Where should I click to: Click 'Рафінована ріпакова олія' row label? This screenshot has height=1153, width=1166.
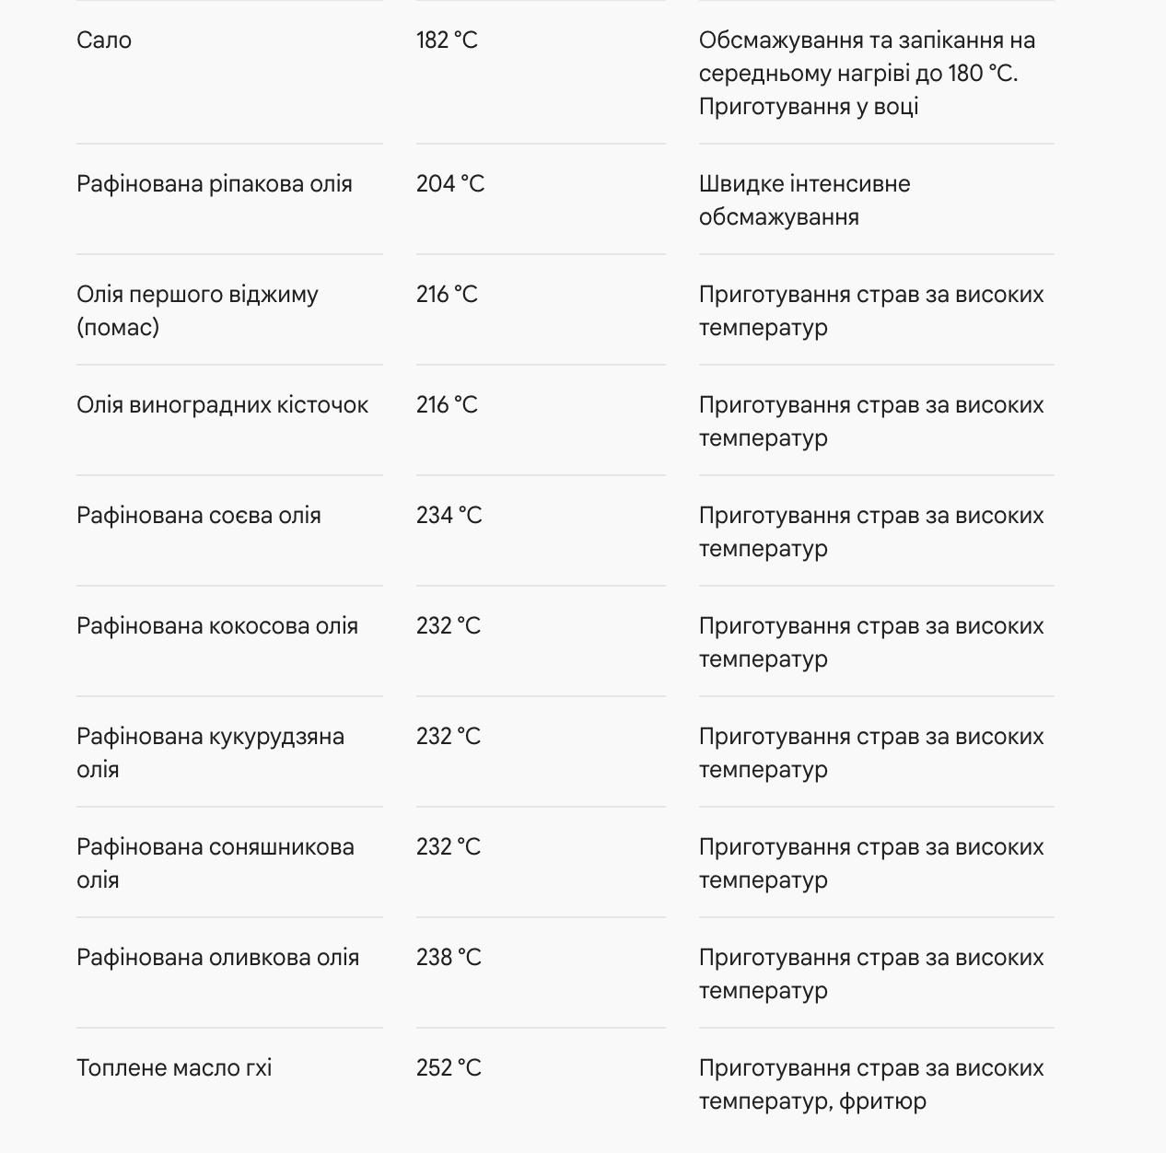tap(215, 184)
